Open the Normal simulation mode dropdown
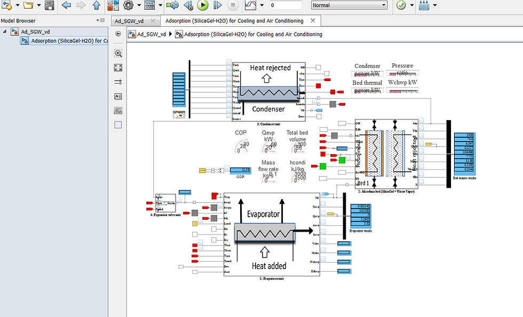The height and width of the screenshot is (317, 523). [x=349, y=5]
